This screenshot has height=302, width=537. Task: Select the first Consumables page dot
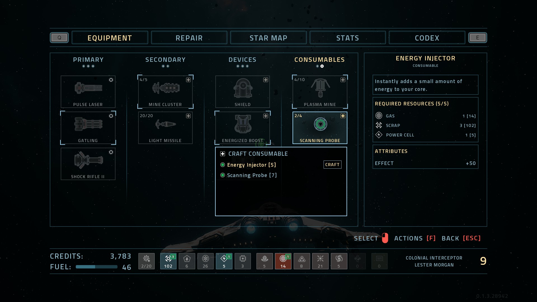(x=317, y=66)
